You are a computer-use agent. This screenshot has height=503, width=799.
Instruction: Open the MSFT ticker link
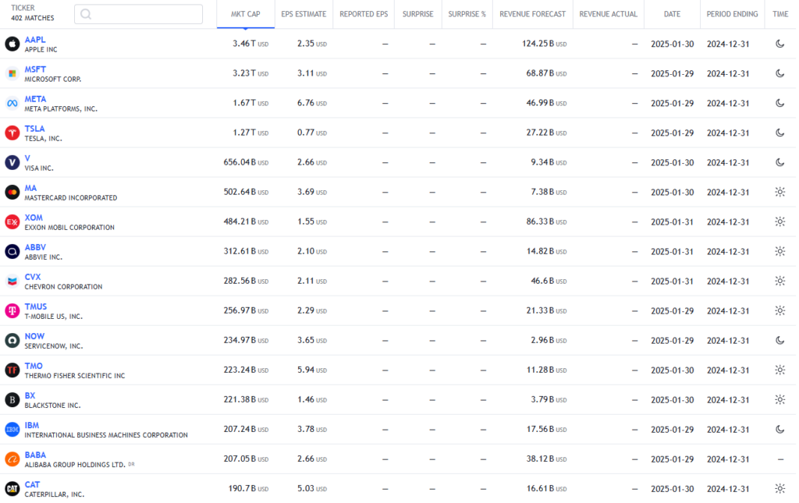pyautogui.click(x=35, y=69)
